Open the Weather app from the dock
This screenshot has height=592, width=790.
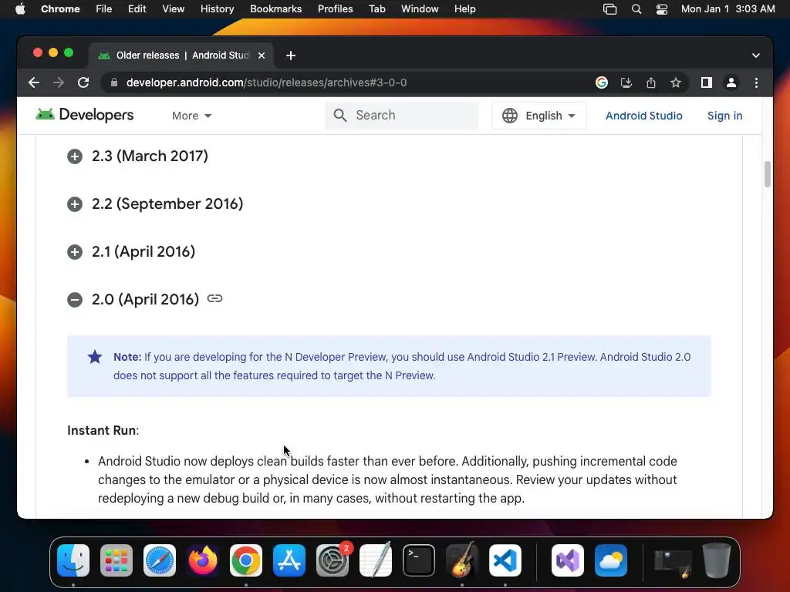click(611, 560)
